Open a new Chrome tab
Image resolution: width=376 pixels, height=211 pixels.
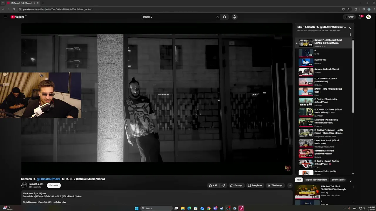pyautogui.click(x=43, y=3)
